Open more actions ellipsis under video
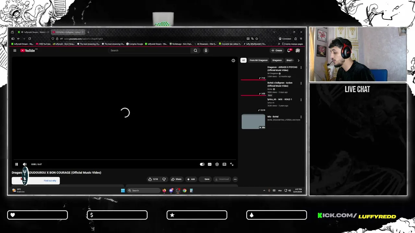415x233 pixels. (235, 179)
